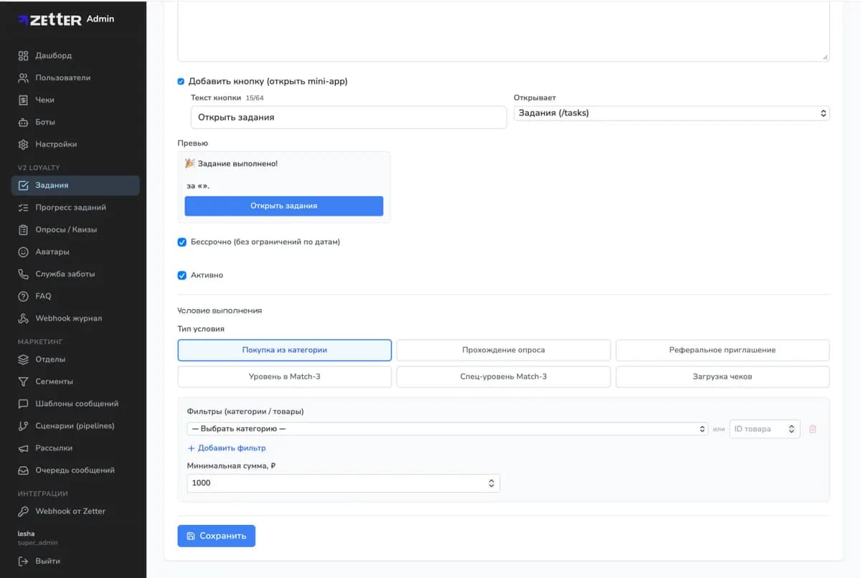861x578 pixels.
Task: Click the Аватары smiley icon
Action: pyautogui.click(x=23, y=252)
